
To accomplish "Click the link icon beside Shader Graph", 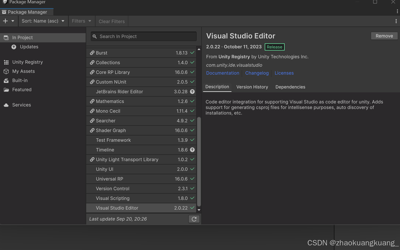I will pyautogui.click(x=92, y=130).
